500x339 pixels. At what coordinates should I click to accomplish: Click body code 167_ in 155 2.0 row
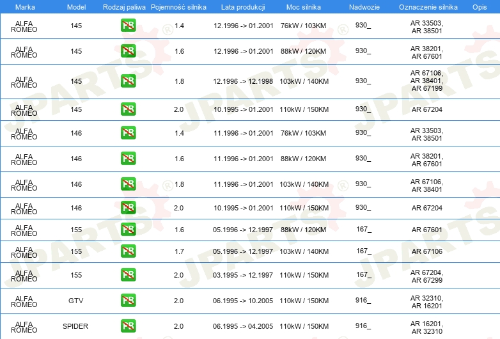(x=364, y=274)
